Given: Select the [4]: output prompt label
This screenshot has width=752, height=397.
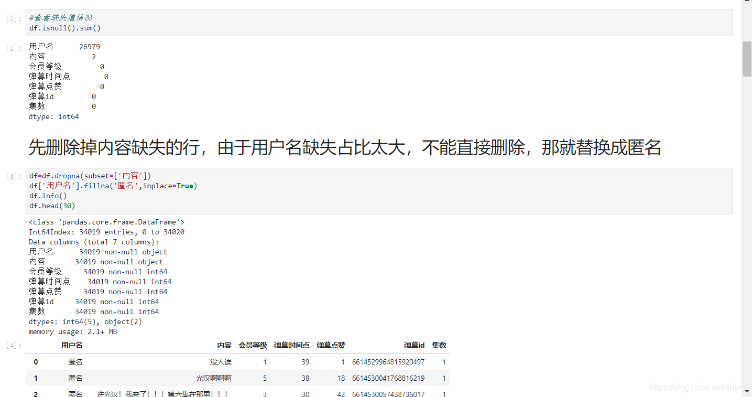Looking at the screenshot, I should coord(12,345).
